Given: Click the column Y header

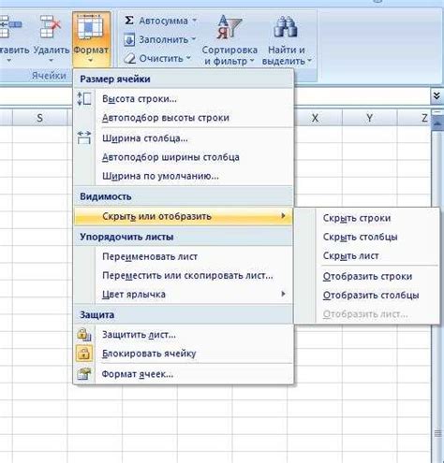Looking at the screenshot, I should click(370, 118).
